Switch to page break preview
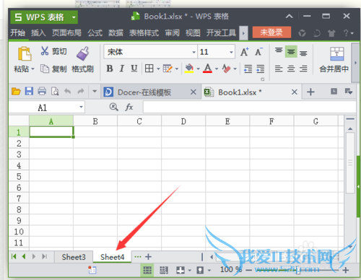The height and width of the screenshot is (280, 361). pos(164,271)
